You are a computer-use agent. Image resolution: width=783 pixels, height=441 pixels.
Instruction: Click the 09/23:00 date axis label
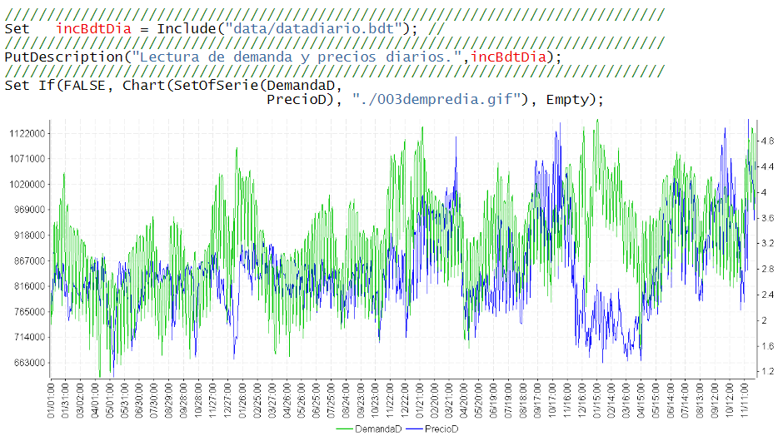click(x=361, y=400)
